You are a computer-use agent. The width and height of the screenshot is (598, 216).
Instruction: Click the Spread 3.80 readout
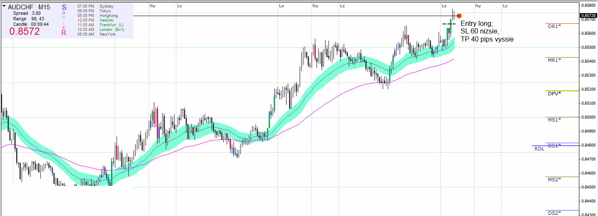click(x=27, y=13)
